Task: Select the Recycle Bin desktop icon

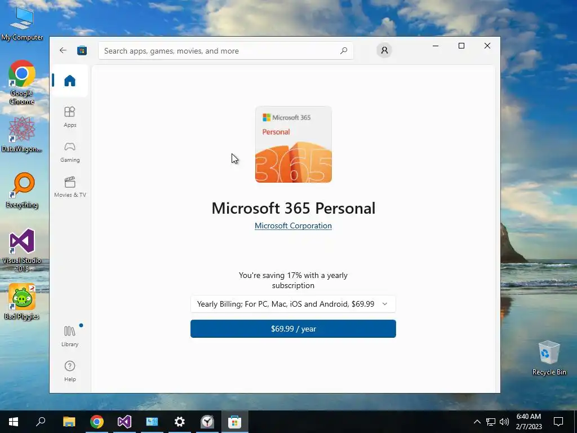Action: point(549,358)
